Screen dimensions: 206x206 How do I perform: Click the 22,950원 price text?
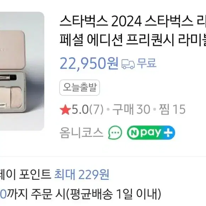point(89,63)
